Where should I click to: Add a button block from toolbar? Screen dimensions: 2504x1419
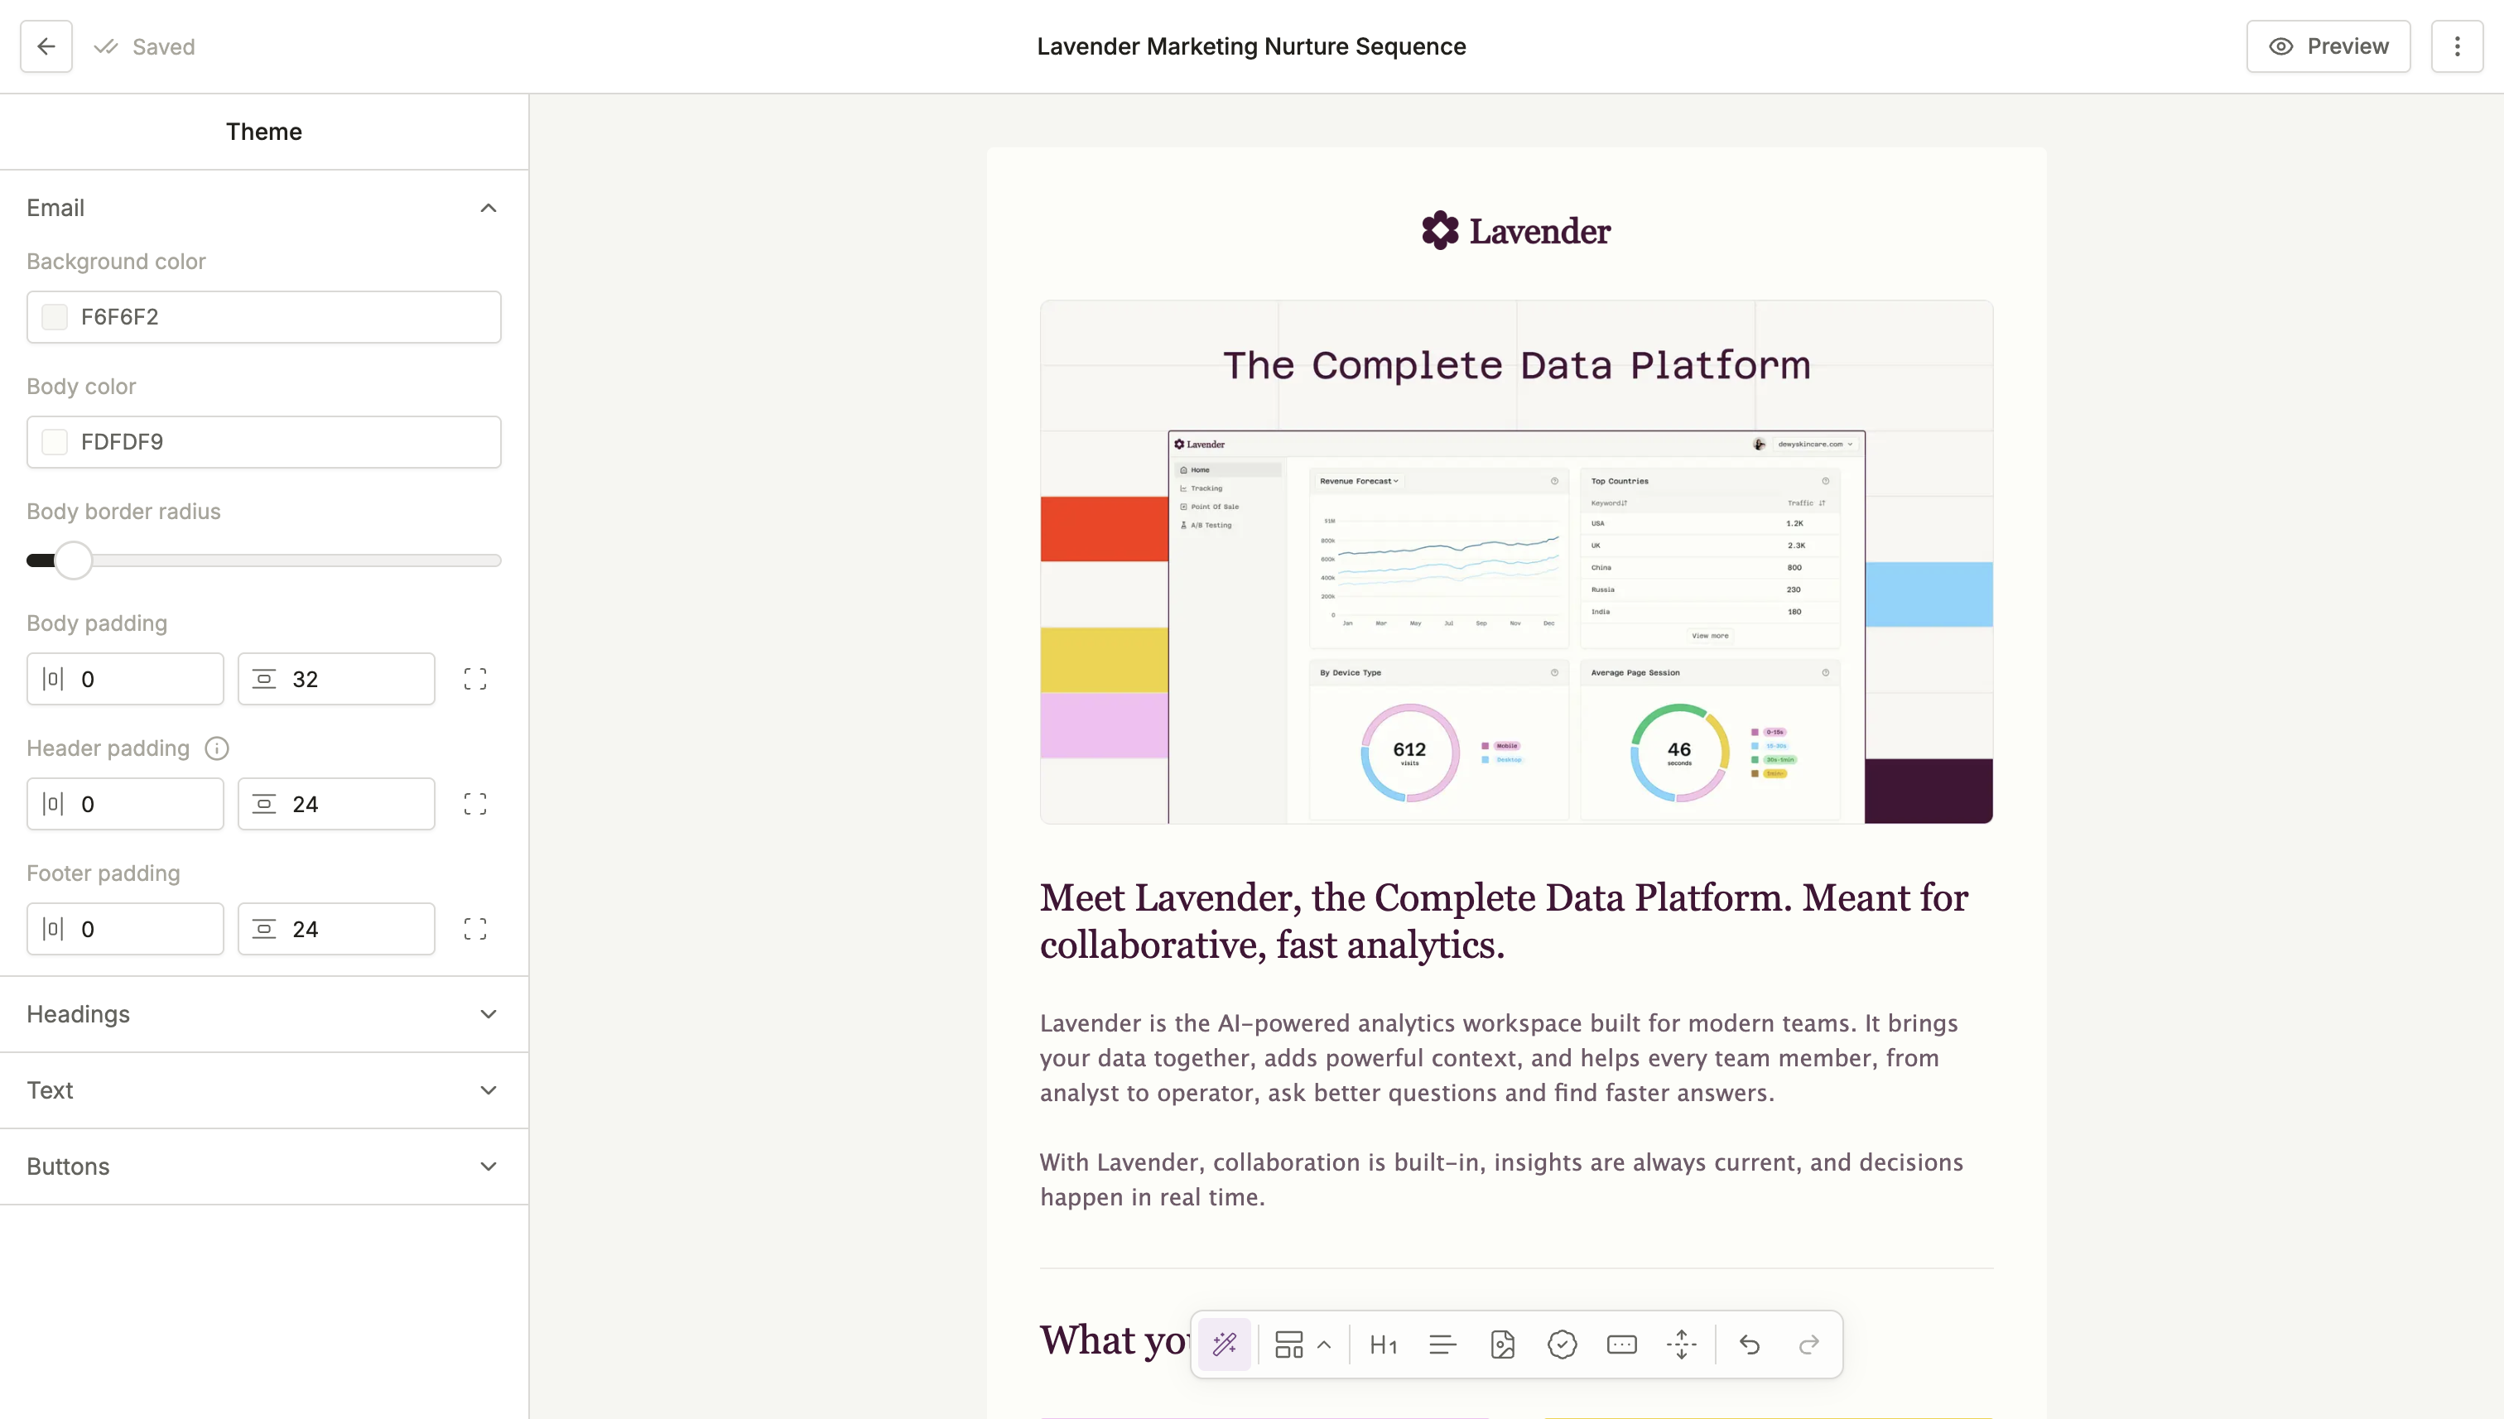1622,1345
